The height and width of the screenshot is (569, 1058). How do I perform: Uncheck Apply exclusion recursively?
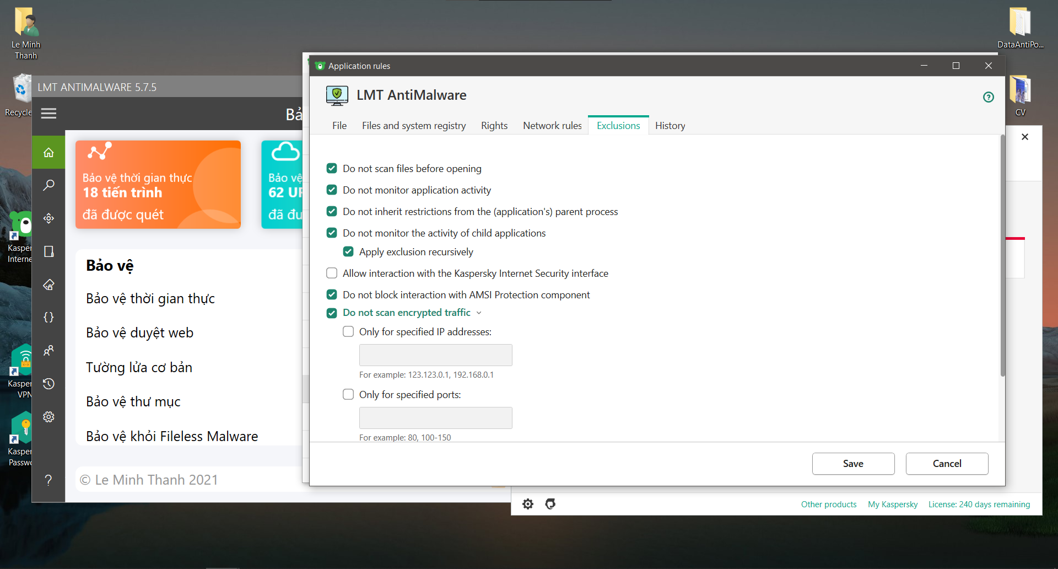pyautogui.click(x=348, y=251)
